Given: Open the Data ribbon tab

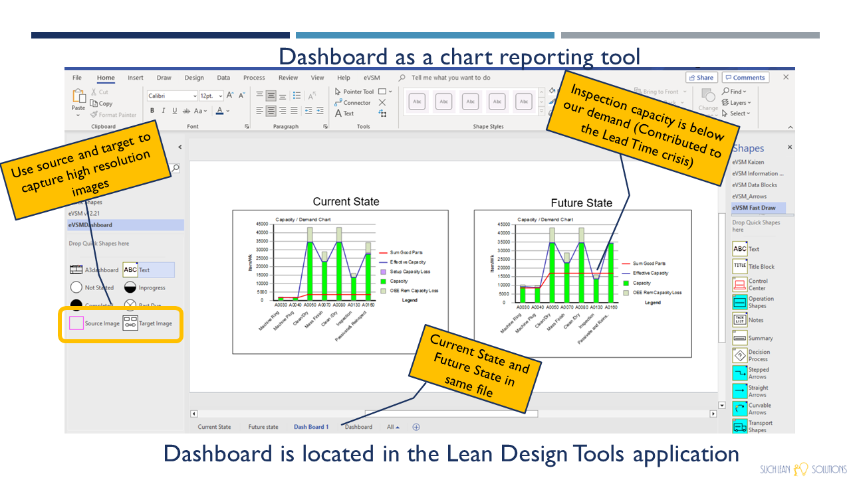Looking at the screenshot, I should coord(223,78).
